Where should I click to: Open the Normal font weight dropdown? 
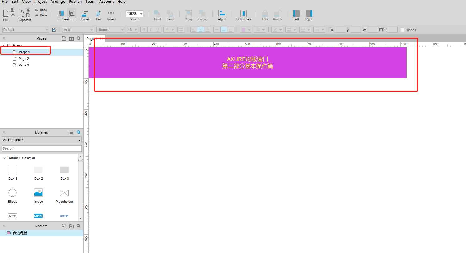point(110,30)
